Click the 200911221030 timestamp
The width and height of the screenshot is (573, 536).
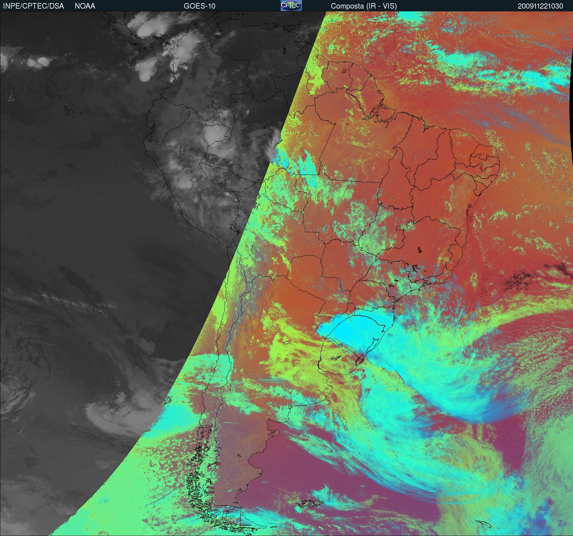point(541,6)
